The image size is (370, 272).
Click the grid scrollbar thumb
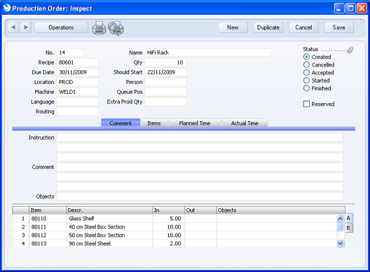[341, 227]
